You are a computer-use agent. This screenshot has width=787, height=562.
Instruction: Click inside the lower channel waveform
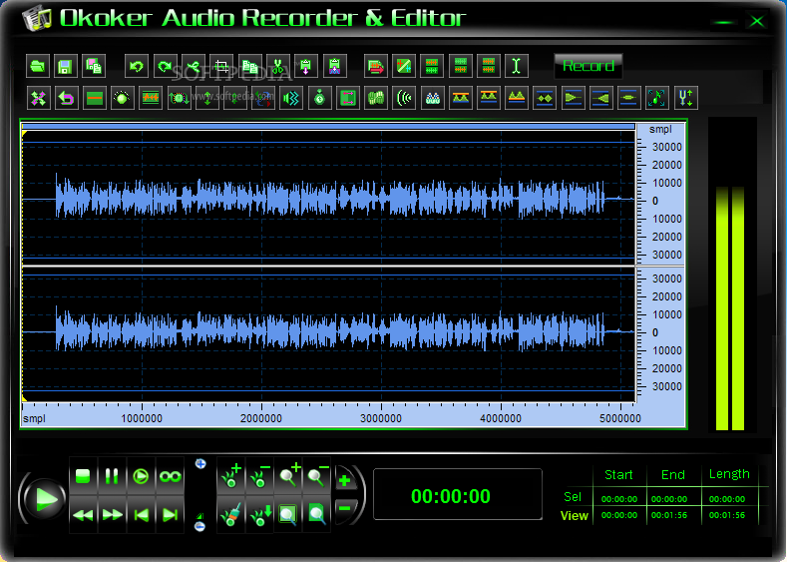[328, 333]
